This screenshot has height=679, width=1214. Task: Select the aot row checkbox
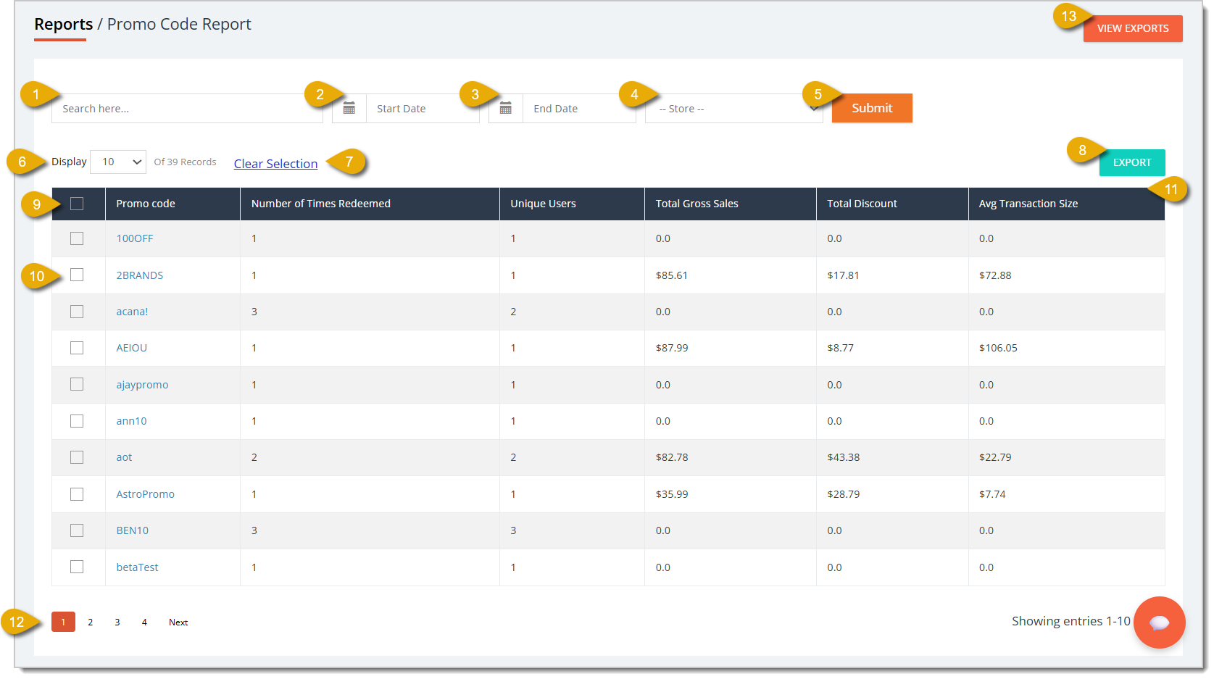pyautogui.click(x=77, y=457)
